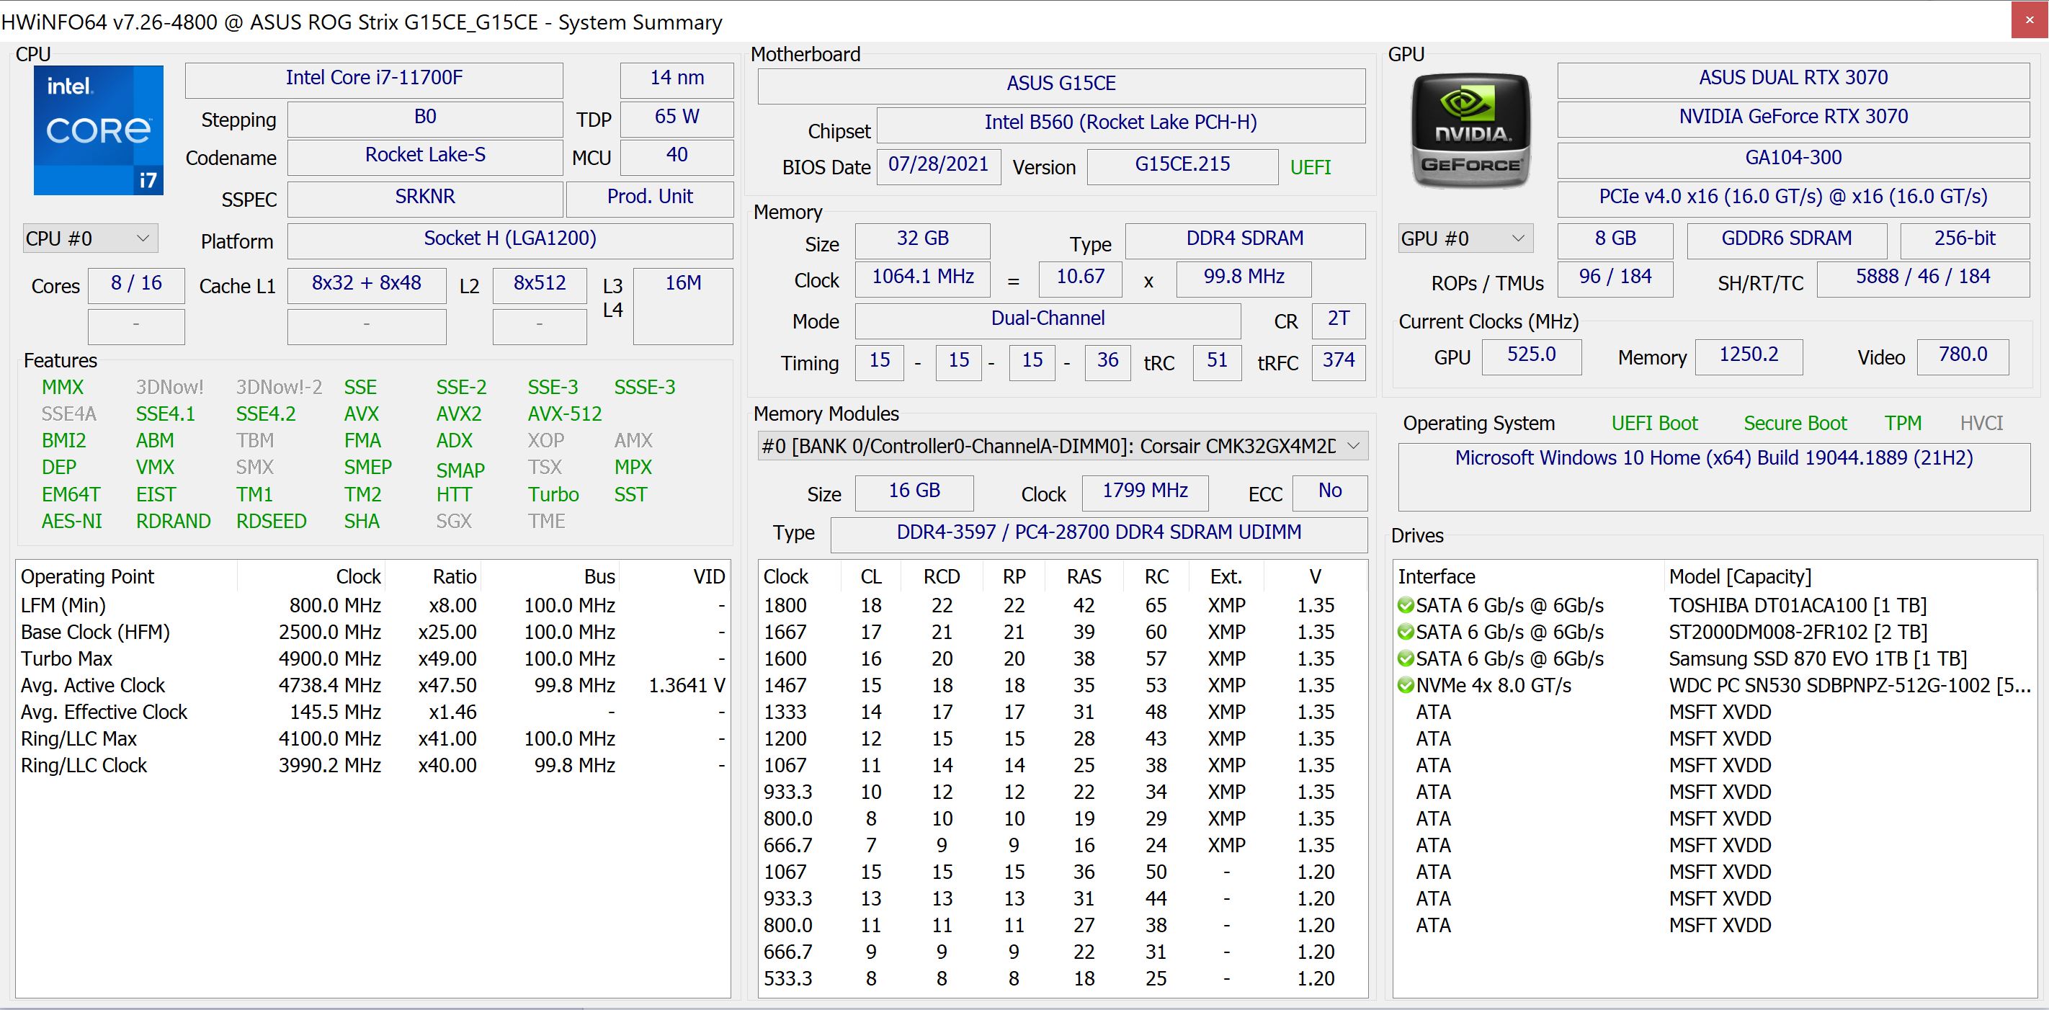2049x1010 pixels.
Task: Click the module clock 1799 MHz field
Action: 1145,491
